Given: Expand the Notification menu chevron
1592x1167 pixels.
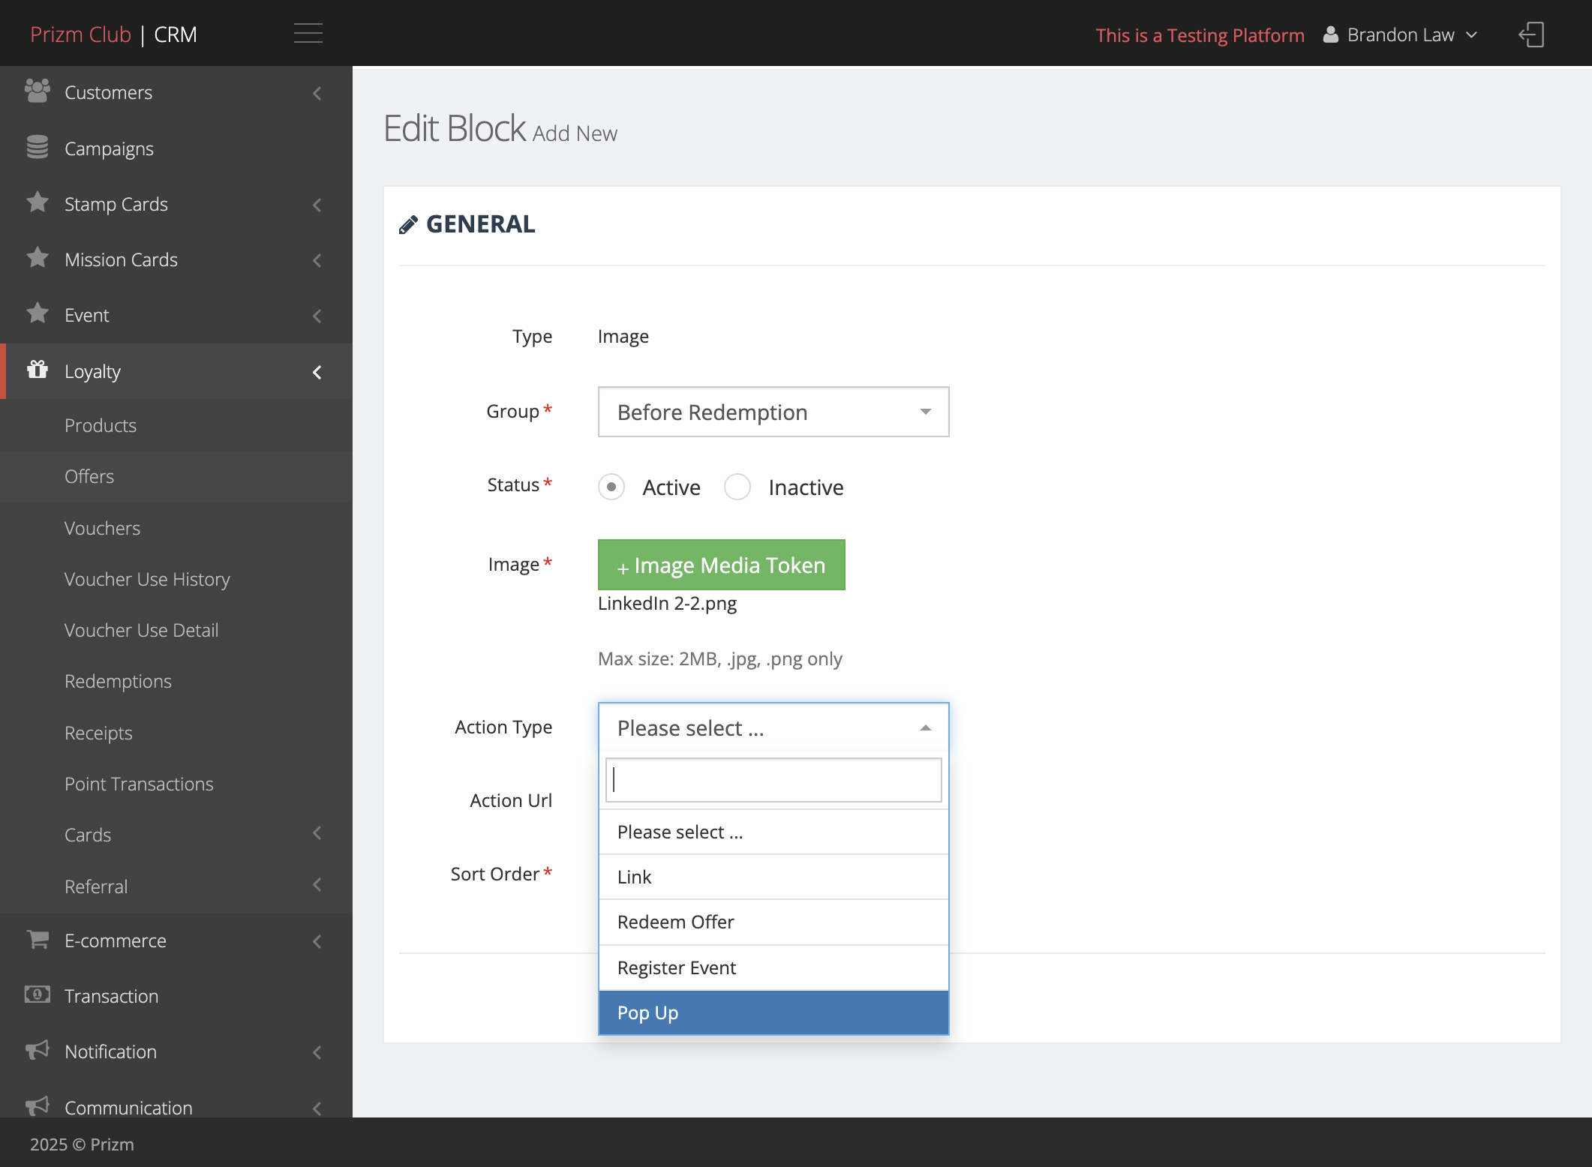Looking at the screenshot, I should tap(317, 1052).
